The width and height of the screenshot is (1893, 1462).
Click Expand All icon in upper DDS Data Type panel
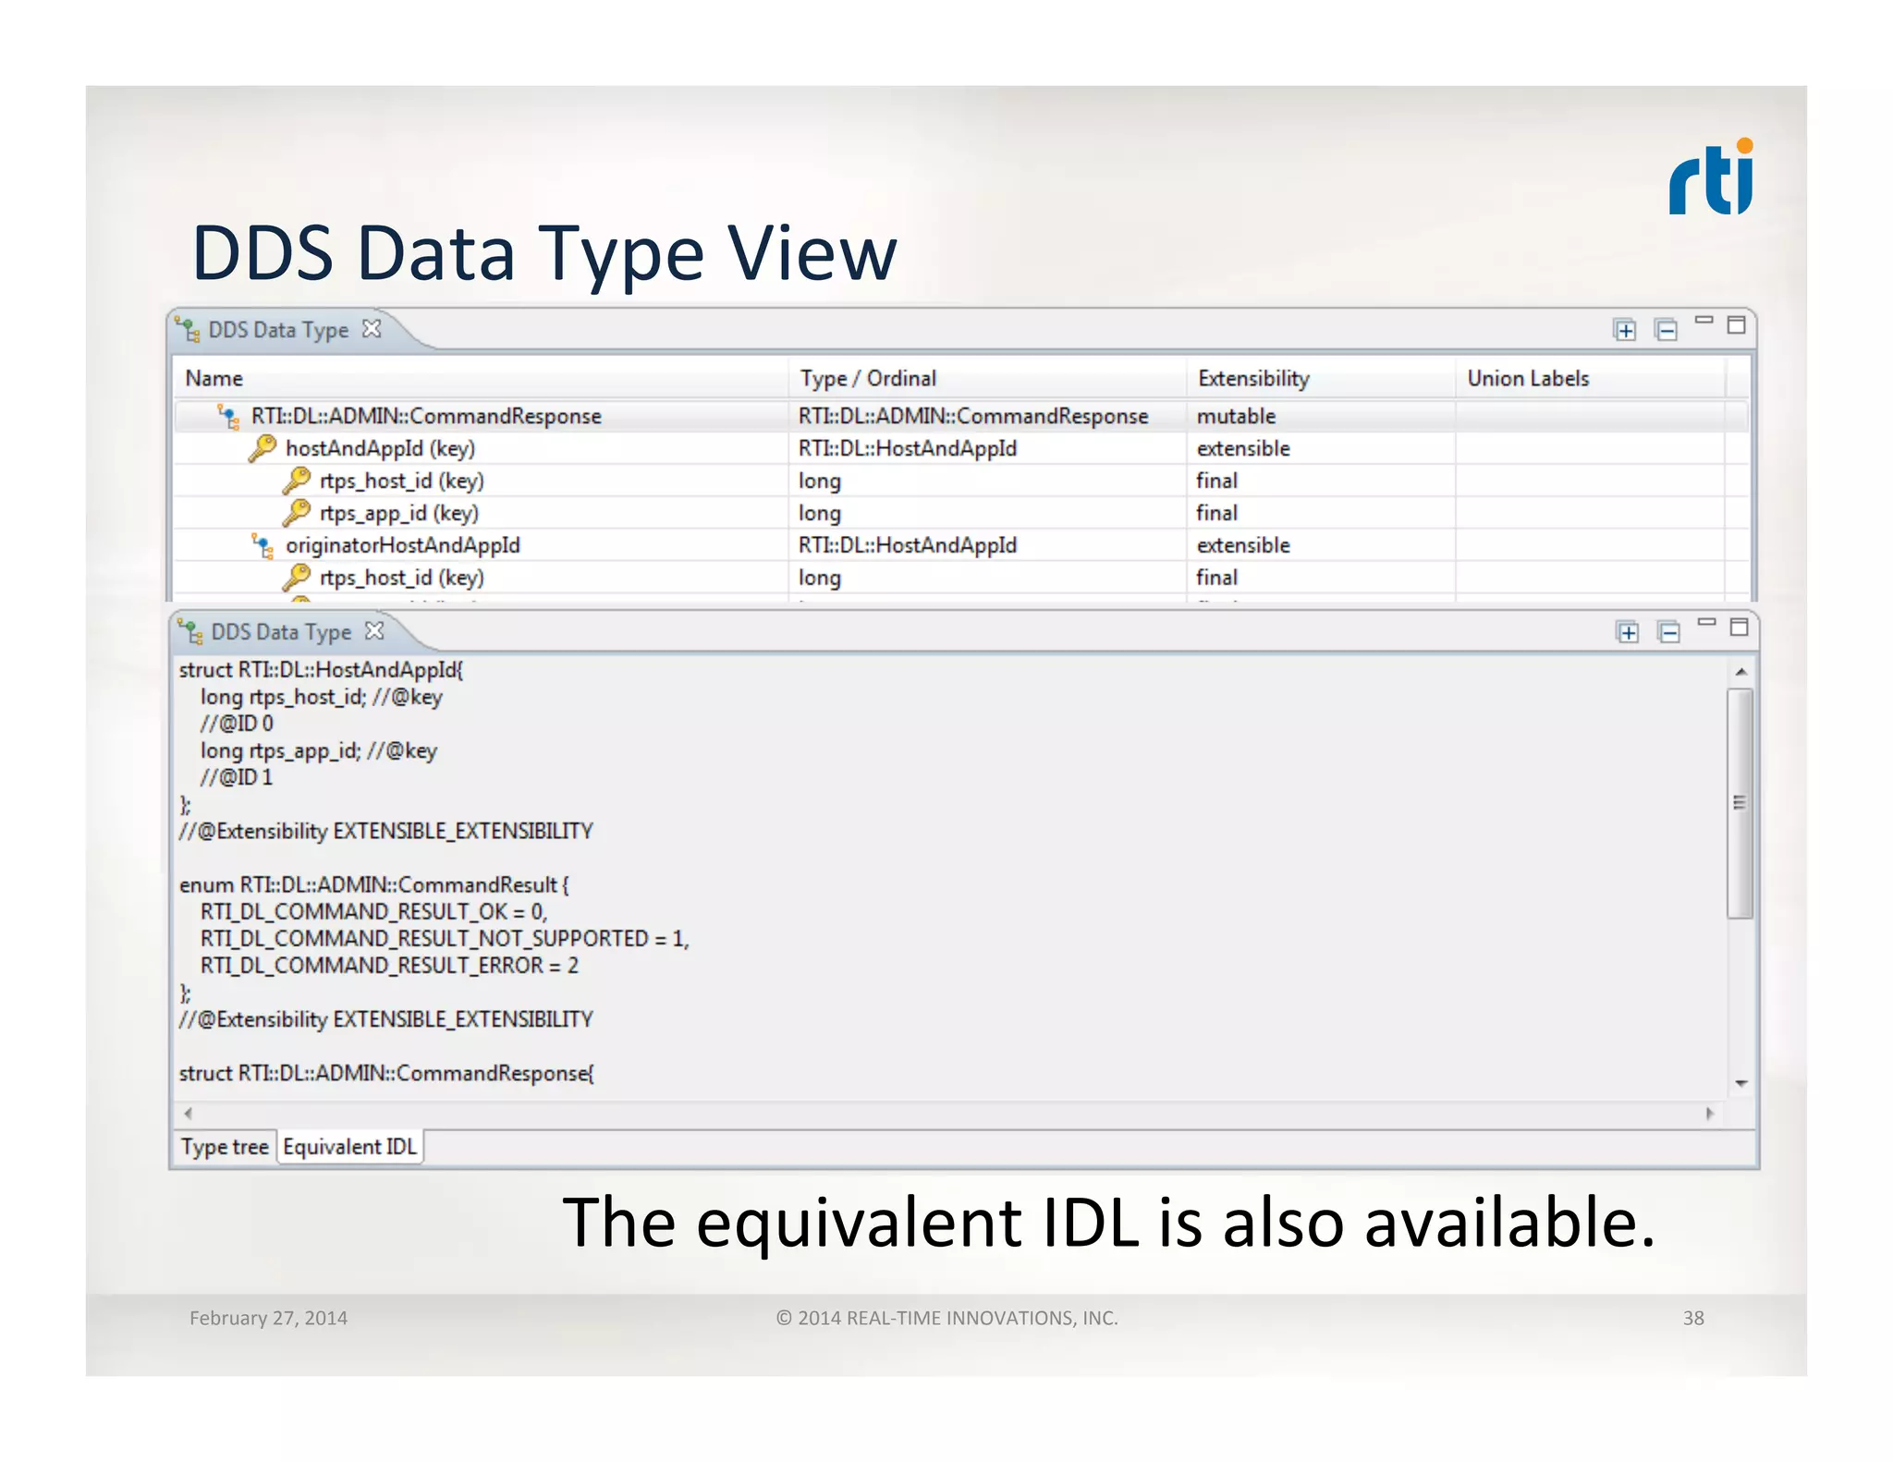point(1624,330)
